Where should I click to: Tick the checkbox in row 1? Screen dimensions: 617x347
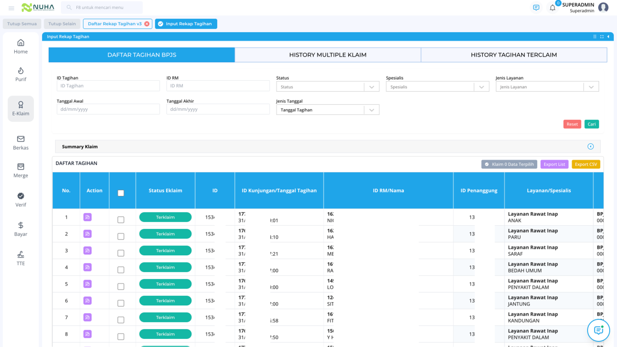(121, 220)
